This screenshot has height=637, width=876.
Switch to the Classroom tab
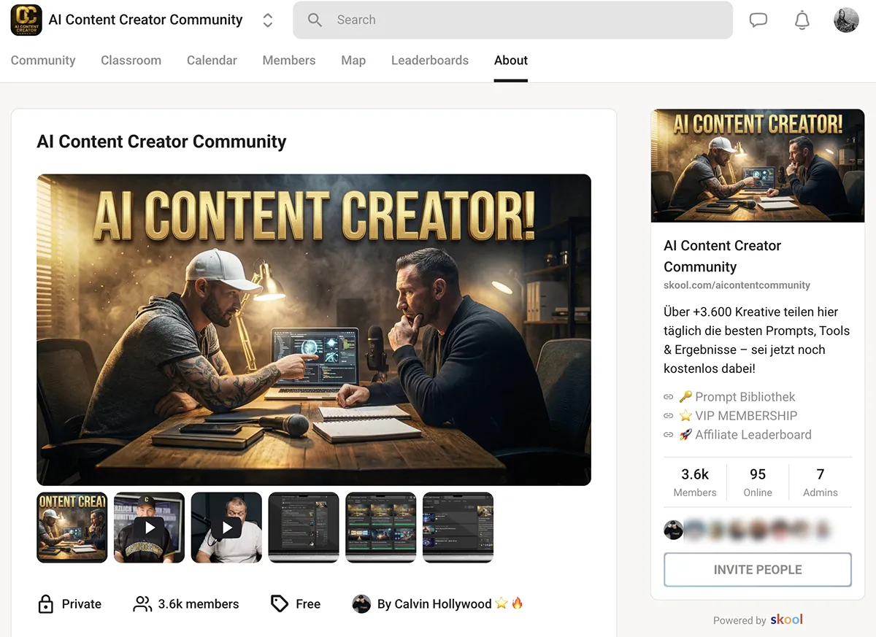(131, 61)
